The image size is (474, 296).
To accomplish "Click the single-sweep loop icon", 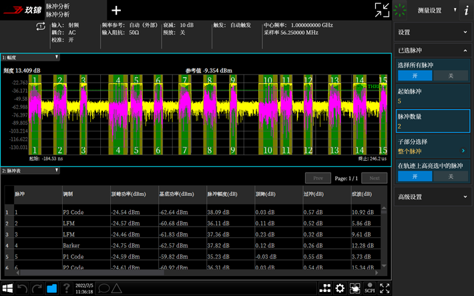I will pyautogui.click(x=41, y=27).
